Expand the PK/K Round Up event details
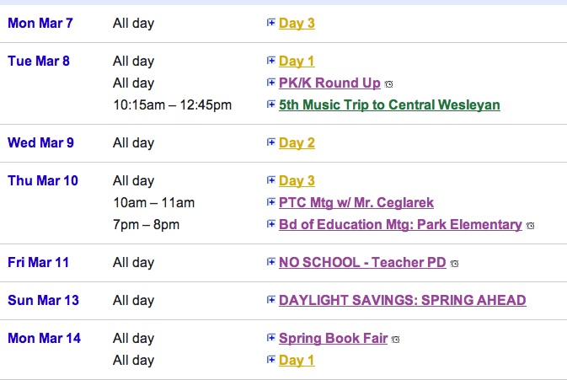The image size is (567, 380). [x=270, y=83]
